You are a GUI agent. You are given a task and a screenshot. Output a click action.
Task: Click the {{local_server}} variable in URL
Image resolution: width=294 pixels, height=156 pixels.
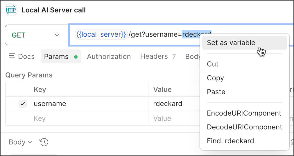coord(101,35)
